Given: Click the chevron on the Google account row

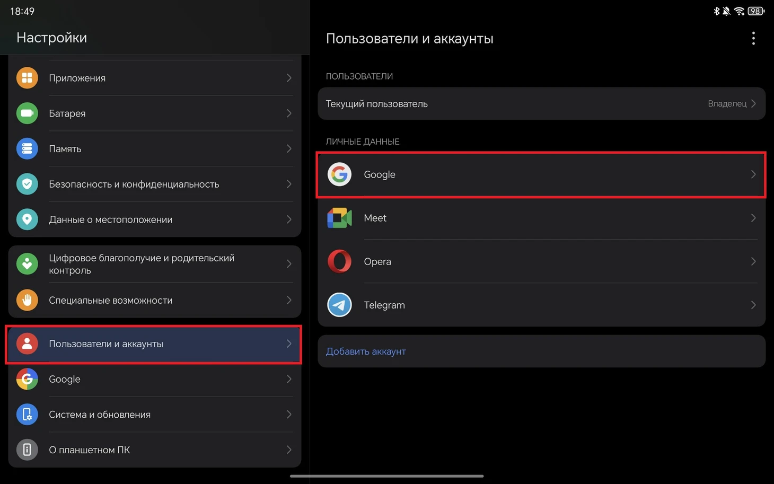Looking at the screenshot, I should point(753,174).
